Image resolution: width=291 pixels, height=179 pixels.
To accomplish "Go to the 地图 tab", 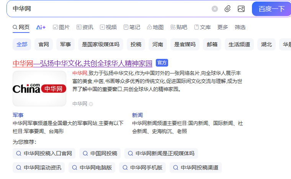I will [x=155, y=27].
